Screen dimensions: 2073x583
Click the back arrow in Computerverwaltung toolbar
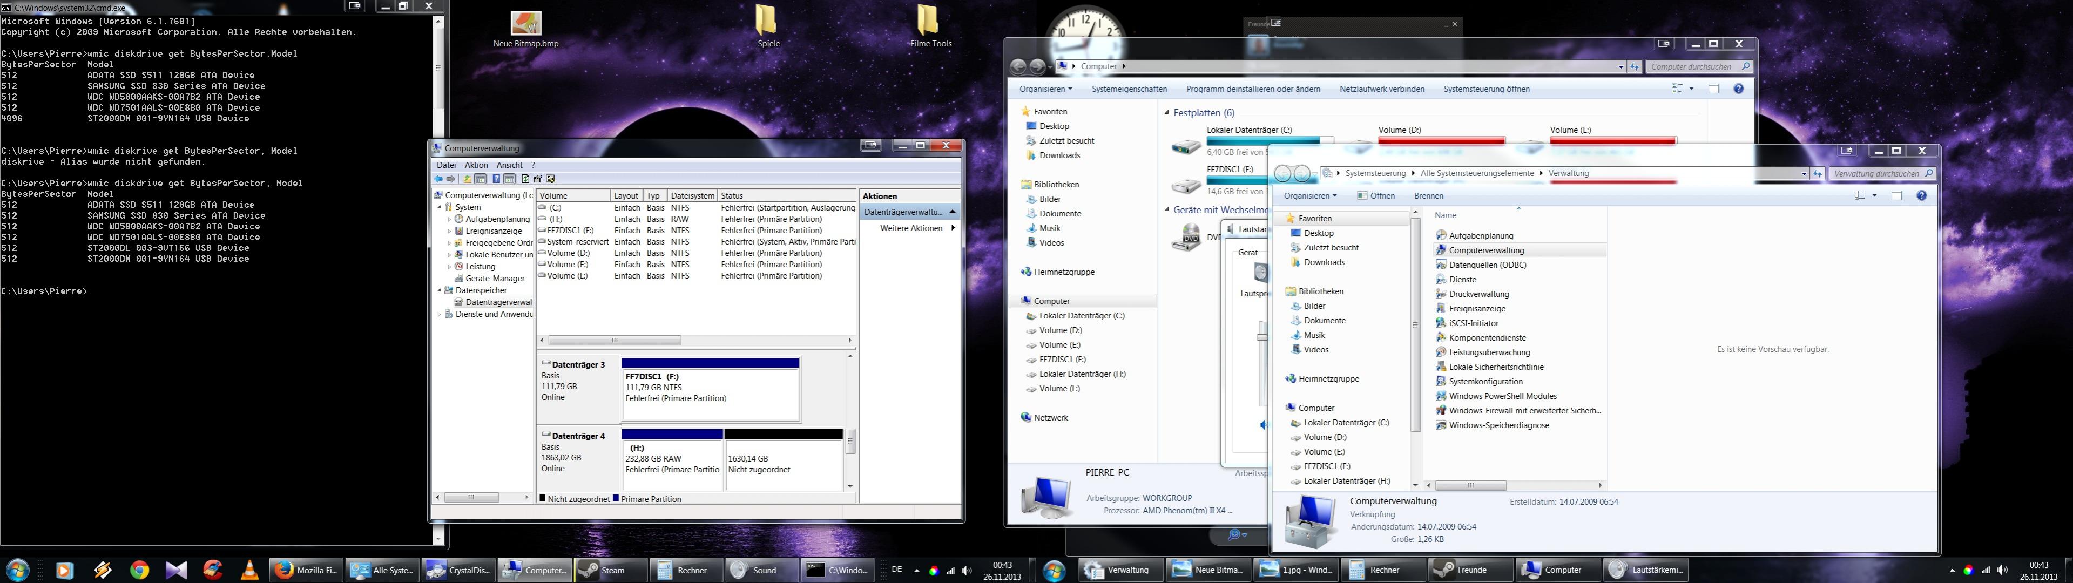coord(438,179)
